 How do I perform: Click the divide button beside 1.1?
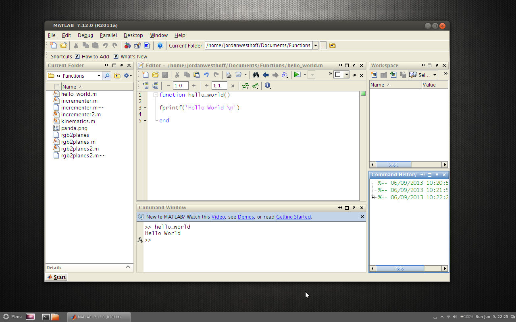[207, 86]
